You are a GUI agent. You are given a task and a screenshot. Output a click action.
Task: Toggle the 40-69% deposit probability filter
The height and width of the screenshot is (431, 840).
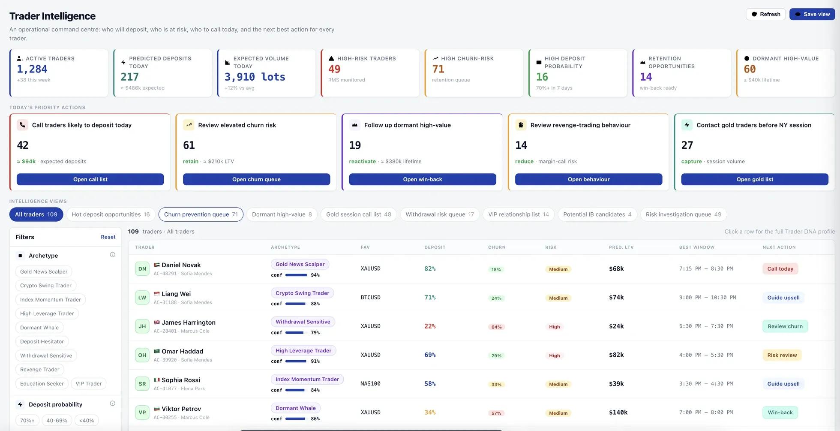tap(57, 421)
